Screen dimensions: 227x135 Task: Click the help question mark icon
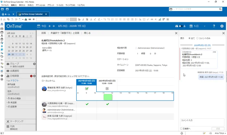(214, 26)
